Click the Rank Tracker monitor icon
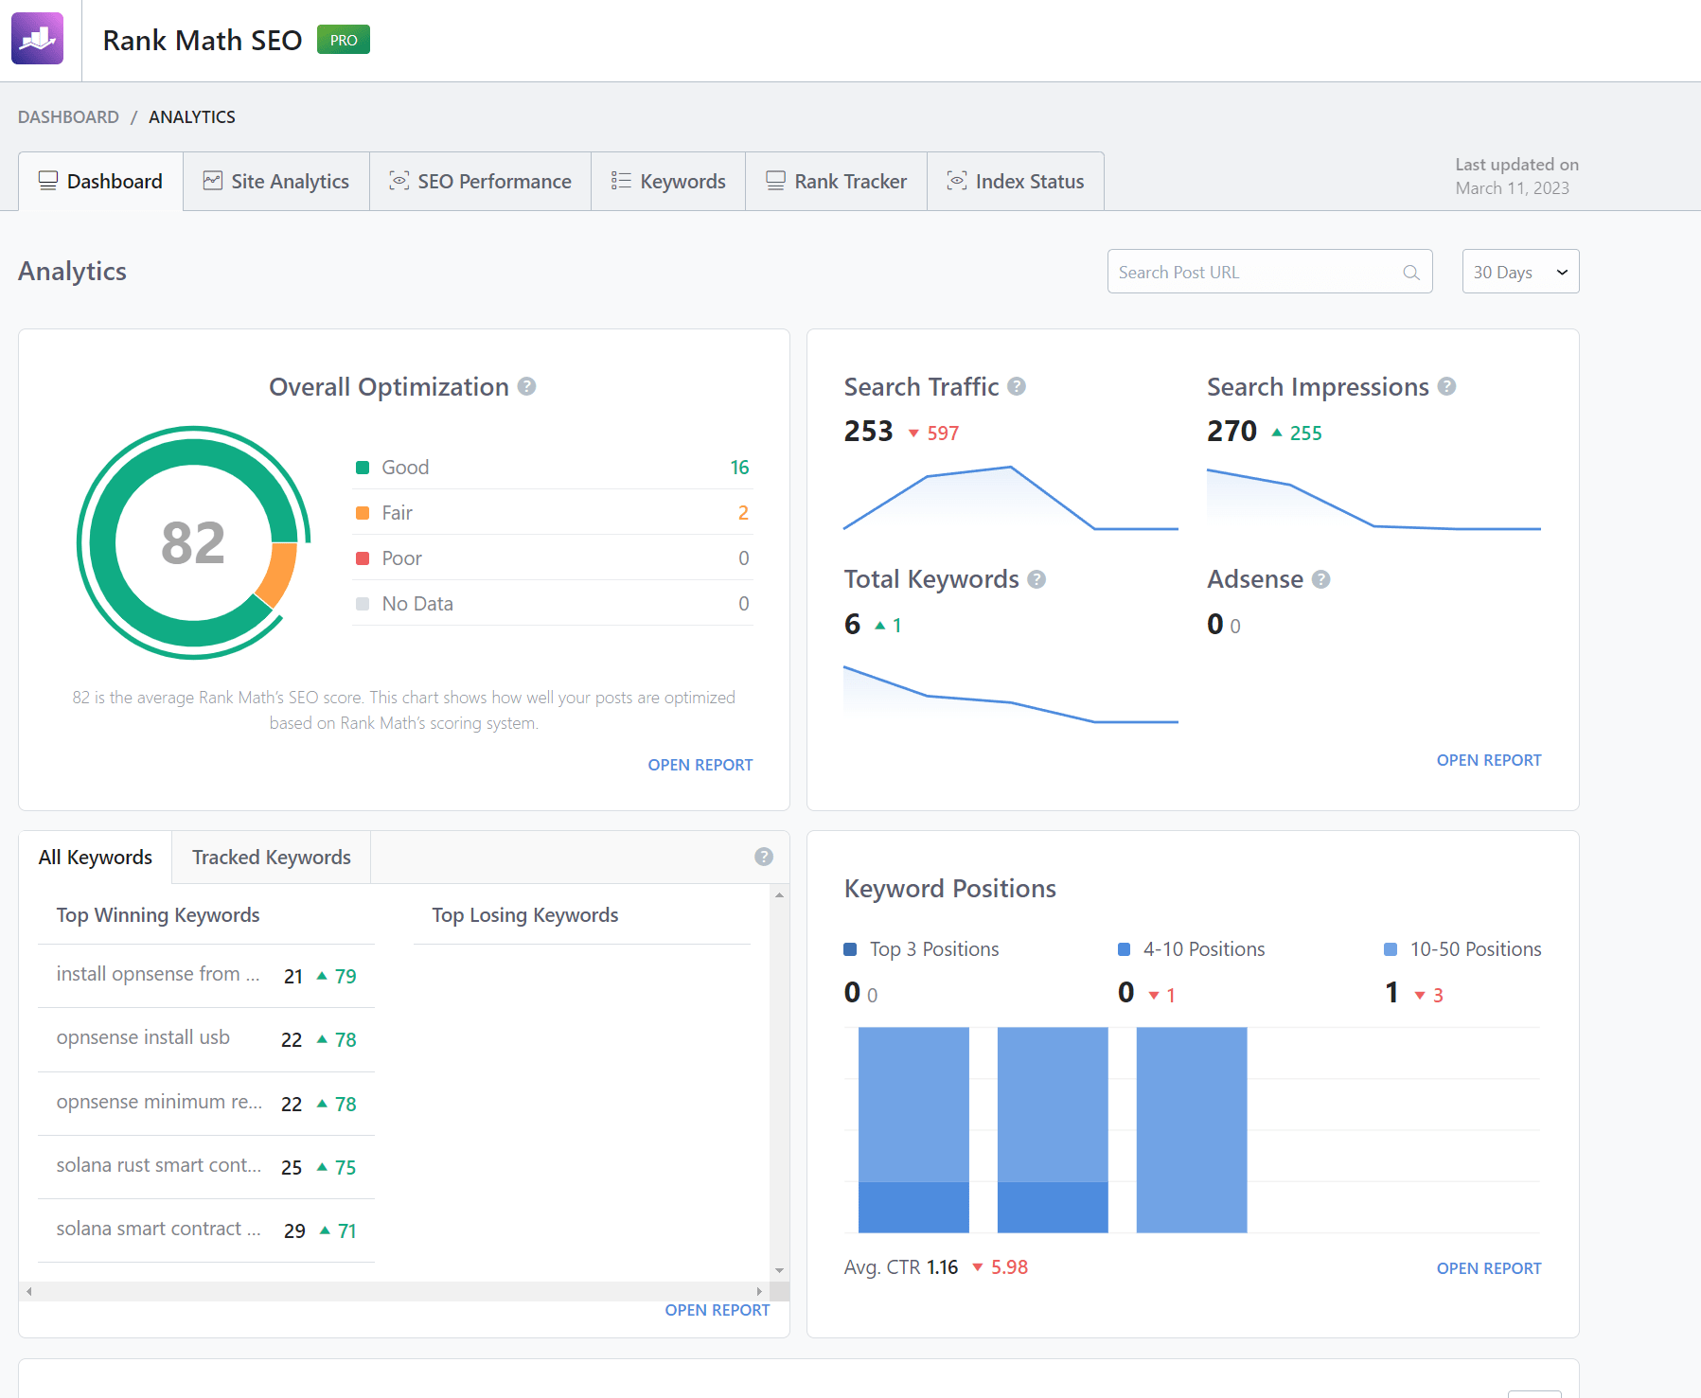 [x=775, y=181]
